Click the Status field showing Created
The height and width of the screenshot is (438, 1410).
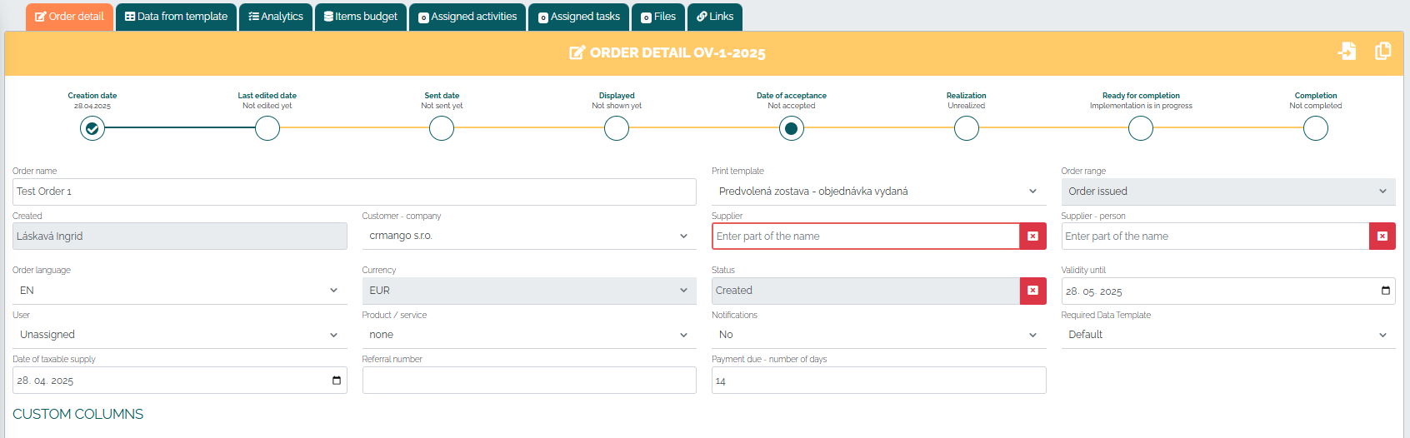[x=866, y=291]
